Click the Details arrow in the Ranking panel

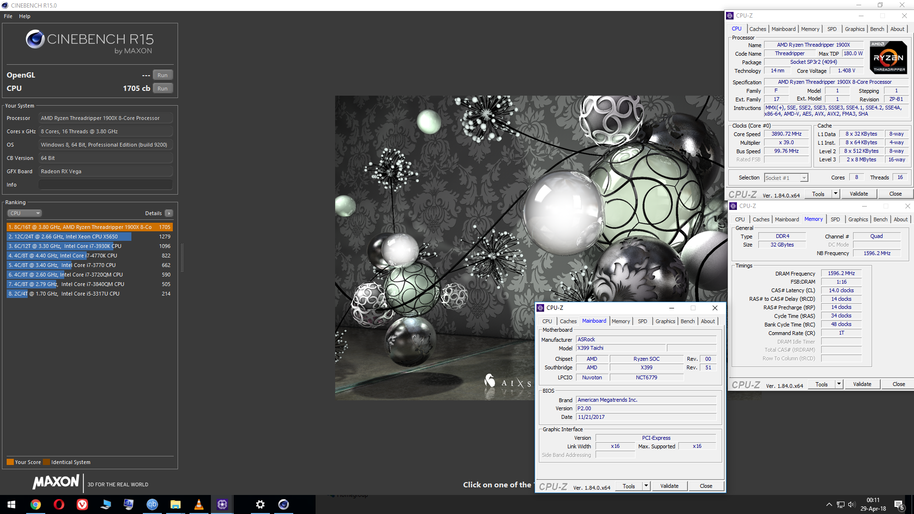169,213
